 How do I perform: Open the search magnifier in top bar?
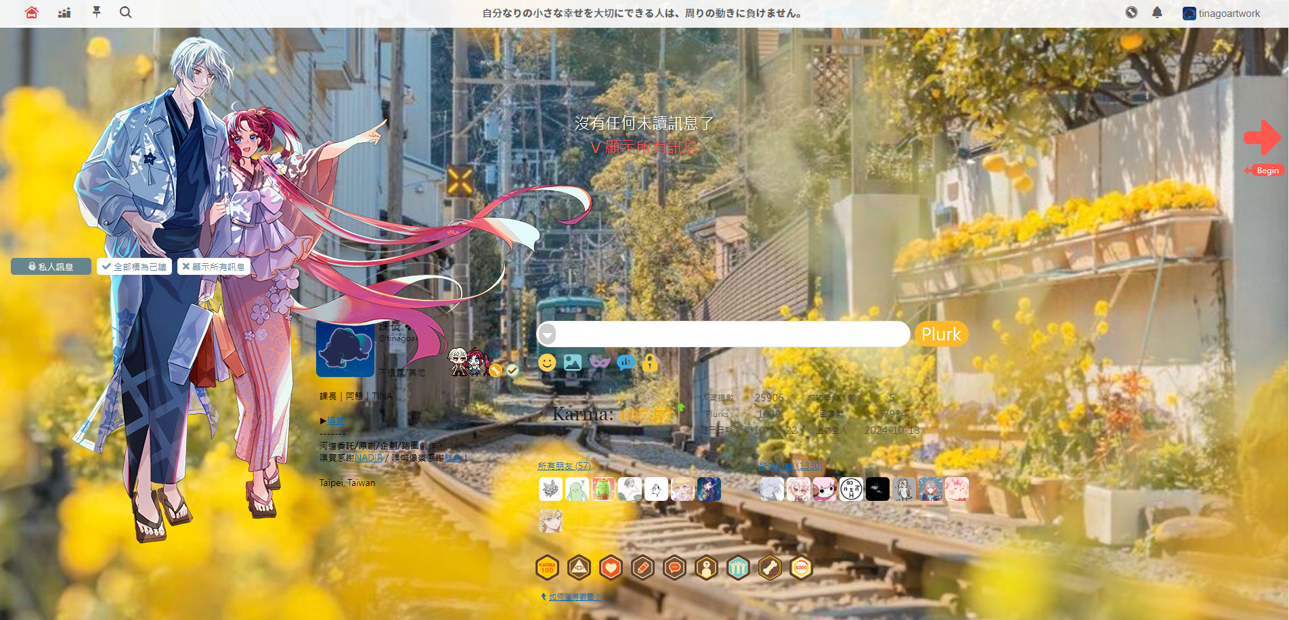pyautogui.click(x=125, y=12)
